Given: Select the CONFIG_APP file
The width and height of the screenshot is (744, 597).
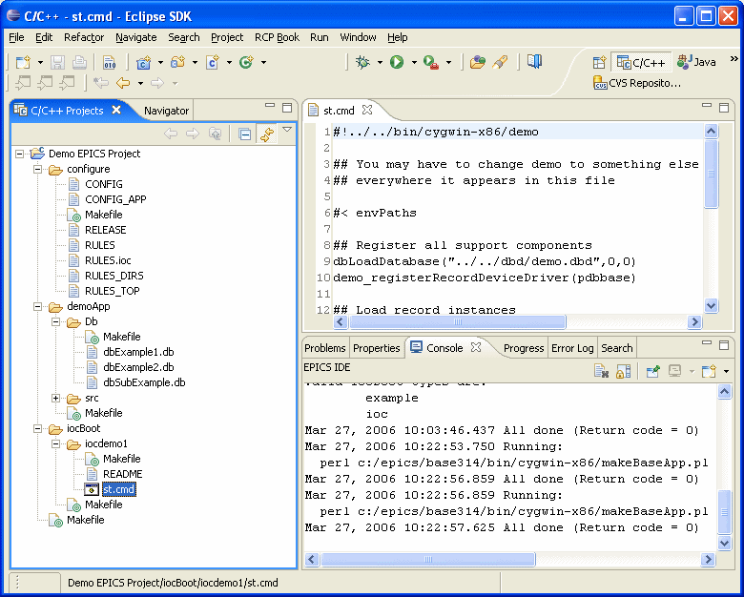Looking at the screenshot, I should pos(115,199).
